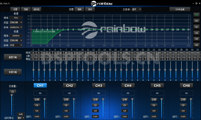Open the 设置 settings button
The height and width of the screenshot is (120, 201).
[15, 9]
